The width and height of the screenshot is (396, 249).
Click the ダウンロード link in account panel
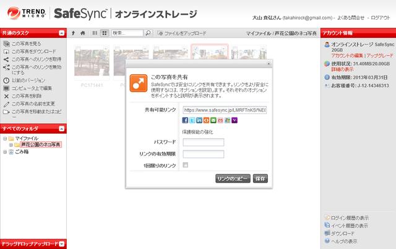click(x=342, y=234)
